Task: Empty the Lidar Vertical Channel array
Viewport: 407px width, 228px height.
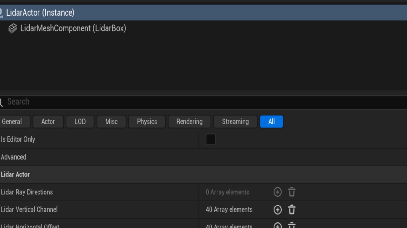Action: (x=292, y=210)
